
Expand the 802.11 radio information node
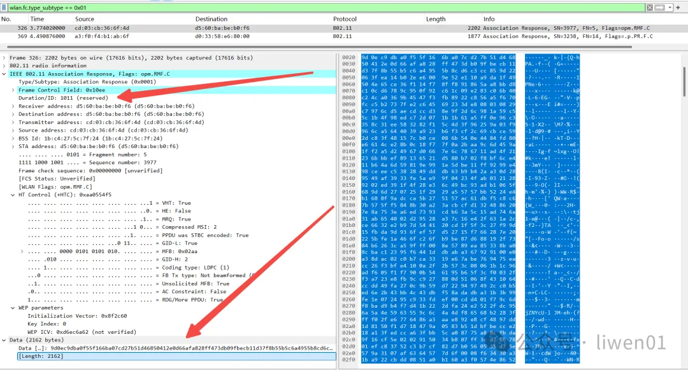pyautogui.click(x=4, y=65)
